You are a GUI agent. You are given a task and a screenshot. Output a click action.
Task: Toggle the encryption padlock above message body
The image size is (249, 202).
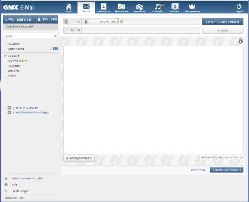(240, 41)
